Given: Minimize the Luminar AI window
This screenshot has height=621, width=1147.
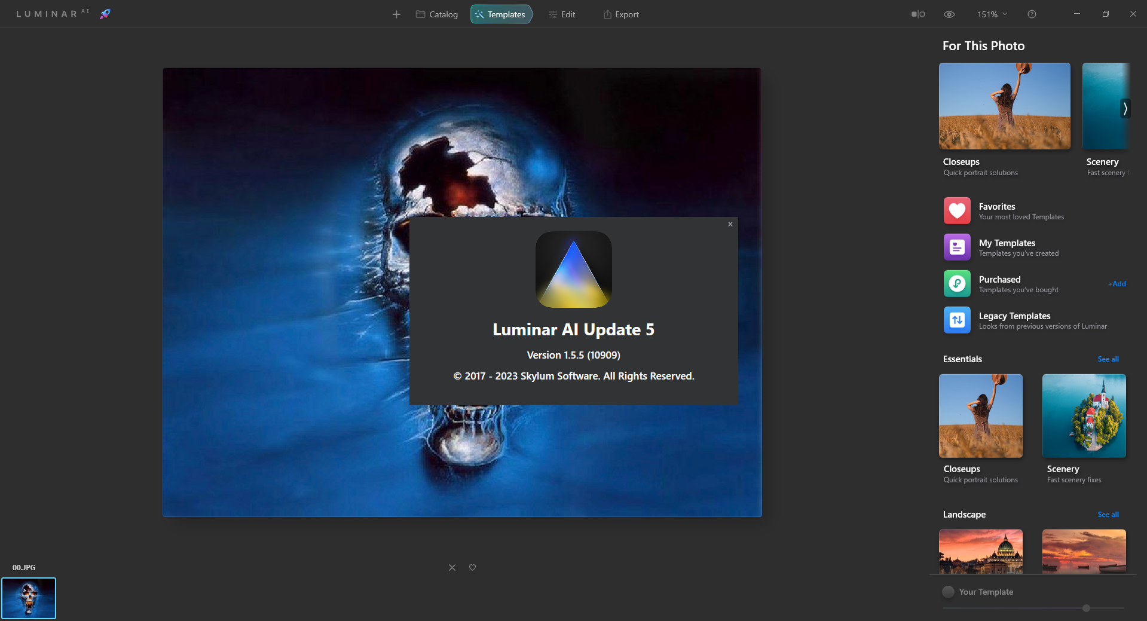Looking at the screenshot, I should 1077,14.
